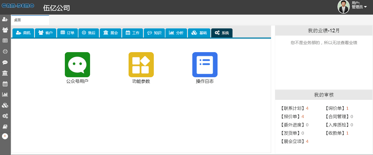Open the 展会立项 review link
The height and width of the screenshot is (155, 373).
pyautogui.click(x=294, y=141)
